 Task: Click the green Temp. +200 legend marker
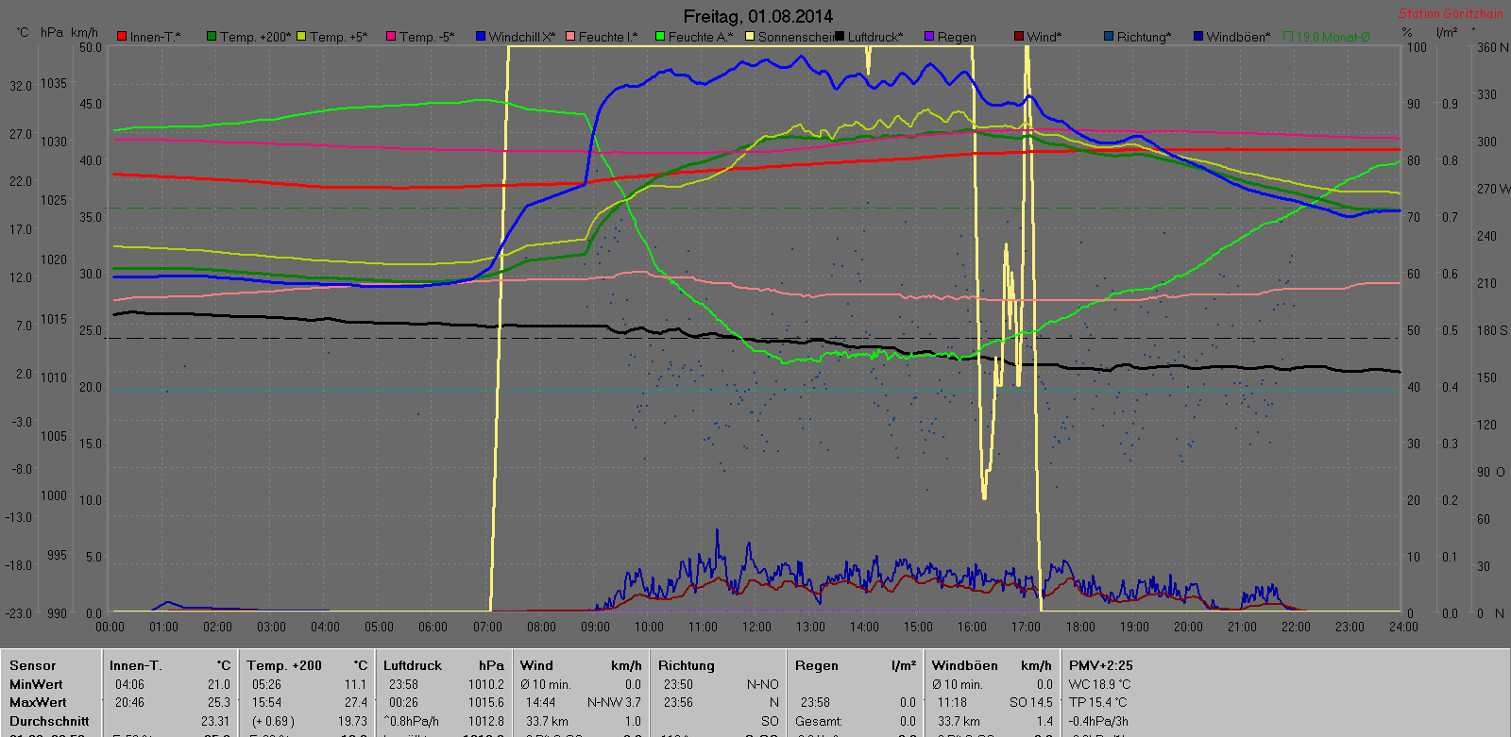[212, 37]
